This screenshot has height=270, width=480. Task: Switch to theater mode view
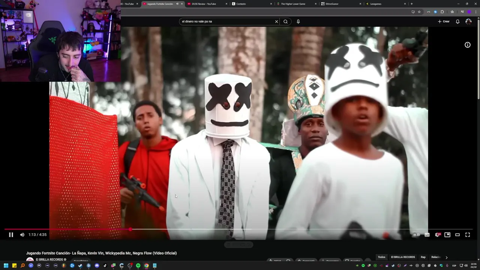coord(457,235)
